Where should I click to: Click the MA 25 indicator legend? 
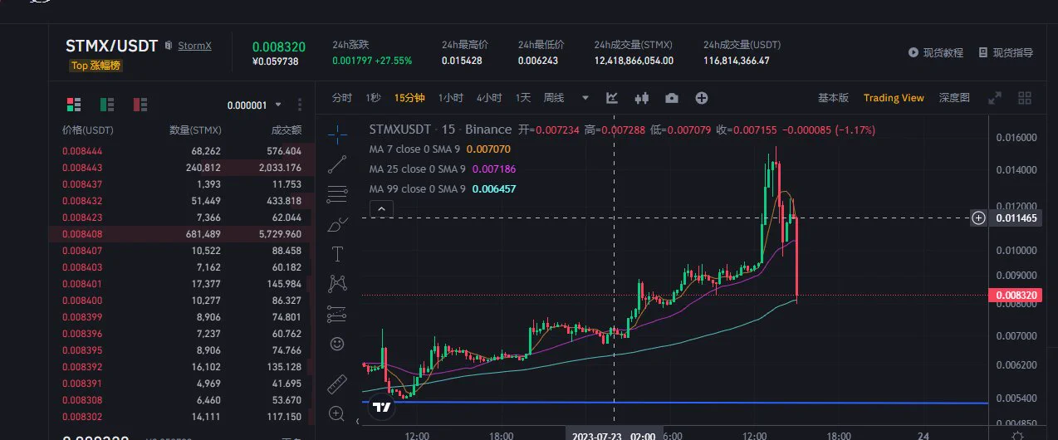pyautogui.click(x=443, y=169)
